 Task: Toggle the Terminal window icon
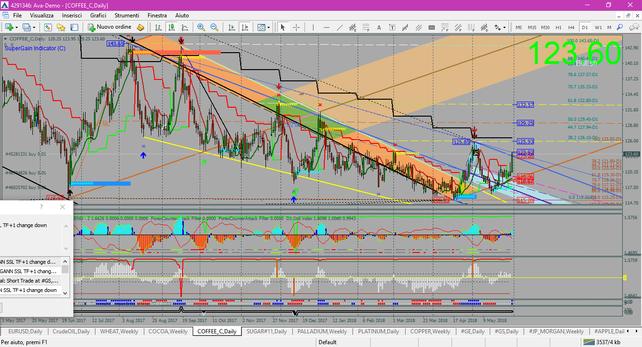[74, 27]
